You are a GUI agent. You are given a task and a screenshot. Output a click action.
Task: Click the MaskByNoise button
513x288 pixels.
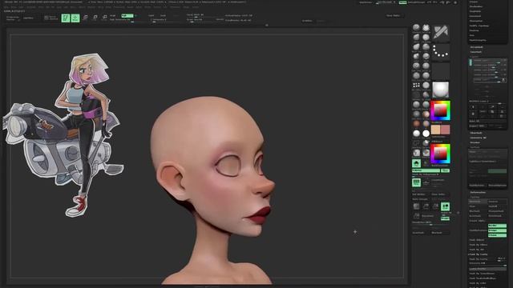[478, 186]
